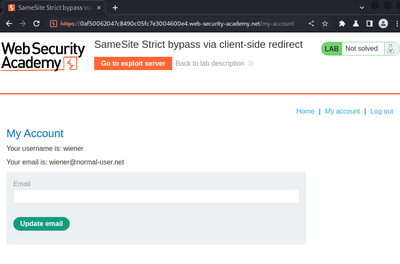Image resolution: width=400 pixels, height=264 pixels.
Task: Open the Extensions puzzle icon
Action: (342, 23)
